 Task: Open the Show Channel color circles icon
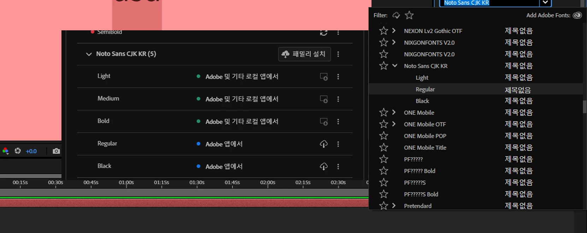click(x=6, y=151)
